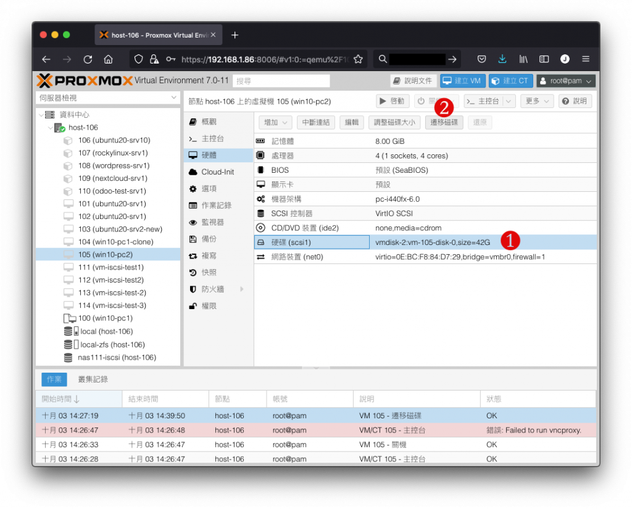The height and width of the screenshot is (509, 632).
Task: Select 108 (wordpress-srv1) container
Action: click(114, 165)
